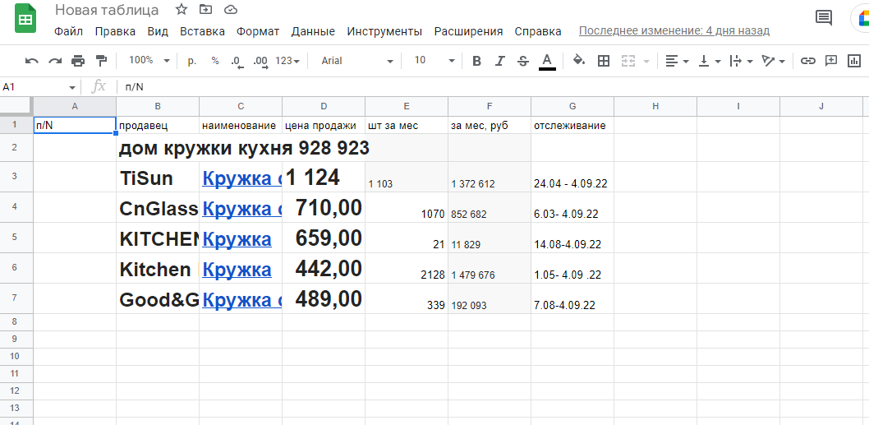The height and width of the screenshot is (425, 869).
Task: Open vertical align dropdown
Action: [710, 61]
